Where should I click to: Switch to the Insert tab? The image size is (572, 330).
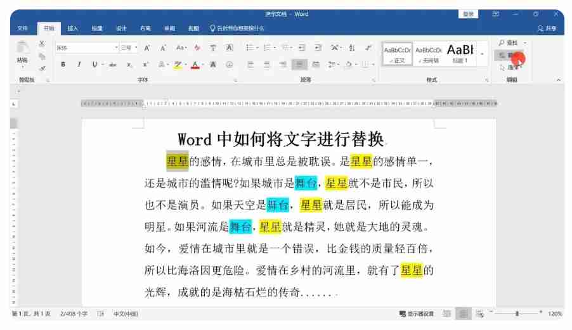pos(72,28)
